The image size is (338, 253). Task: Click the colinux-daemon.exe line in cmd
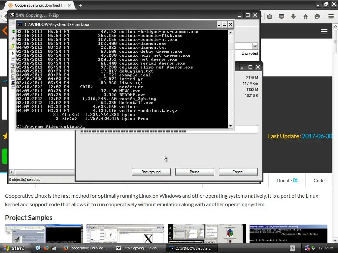91,43
